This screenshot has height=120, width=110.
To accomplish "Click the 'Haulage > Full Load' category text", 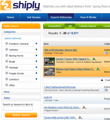I will (54, 53).
